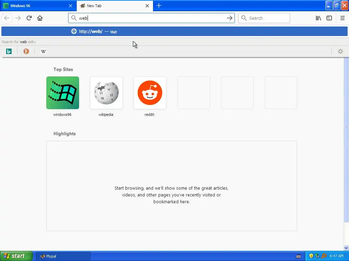Click the security shield tray icon

[x=311, y=256]
